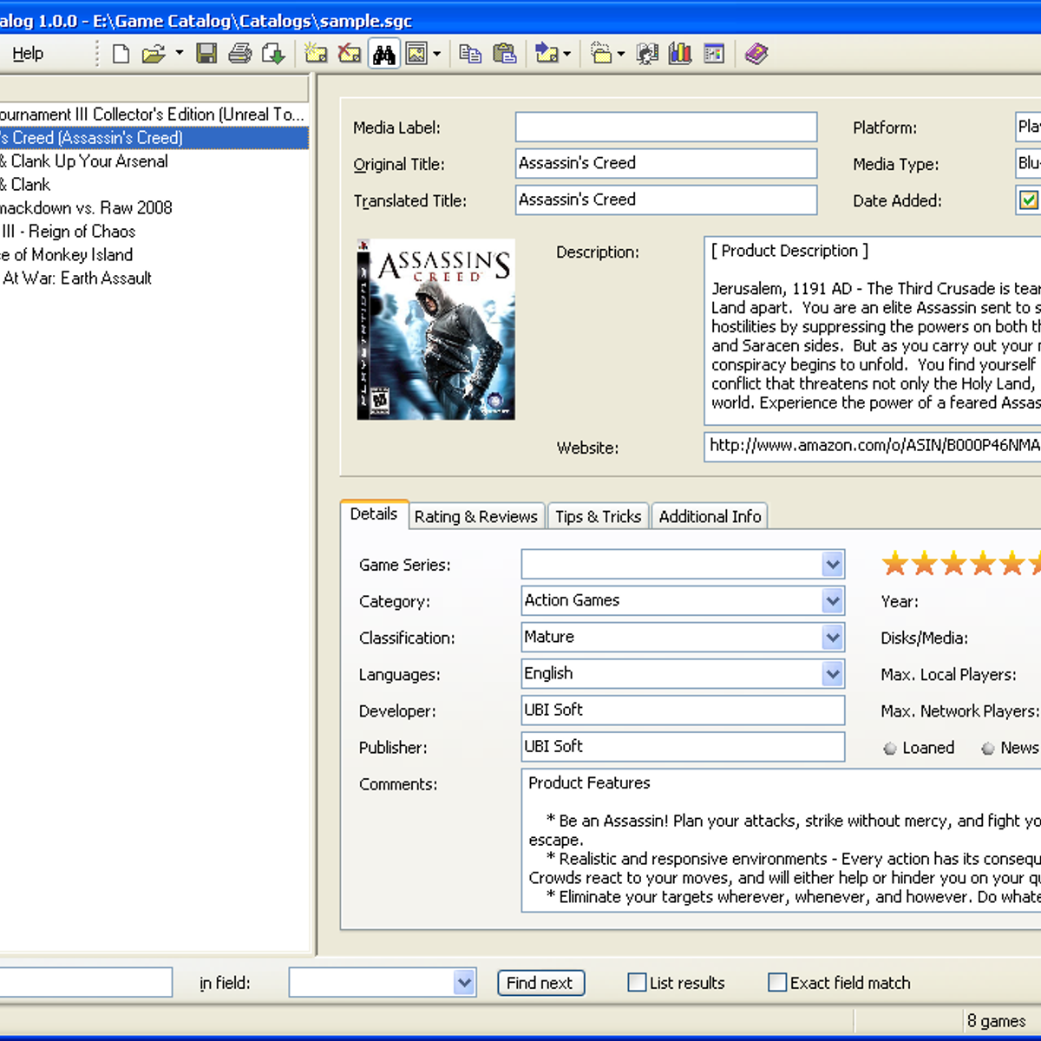Image resolution: width=1041 pixels, height=1041 pixels.
Task: Toggle the Exact field match checkbox
Action: [x=777, y=982]
